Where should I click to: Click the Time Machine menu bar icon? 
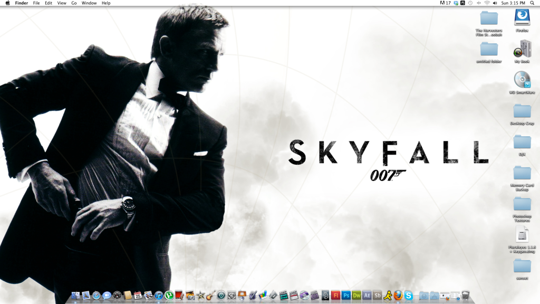coord(470,3)
